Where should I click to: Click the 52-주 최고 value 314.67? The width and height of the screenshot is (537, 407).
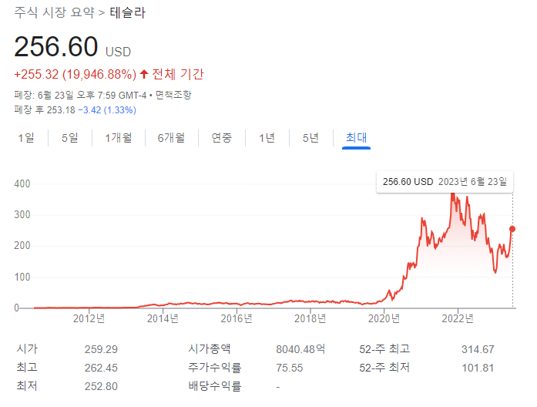(478, 349)
